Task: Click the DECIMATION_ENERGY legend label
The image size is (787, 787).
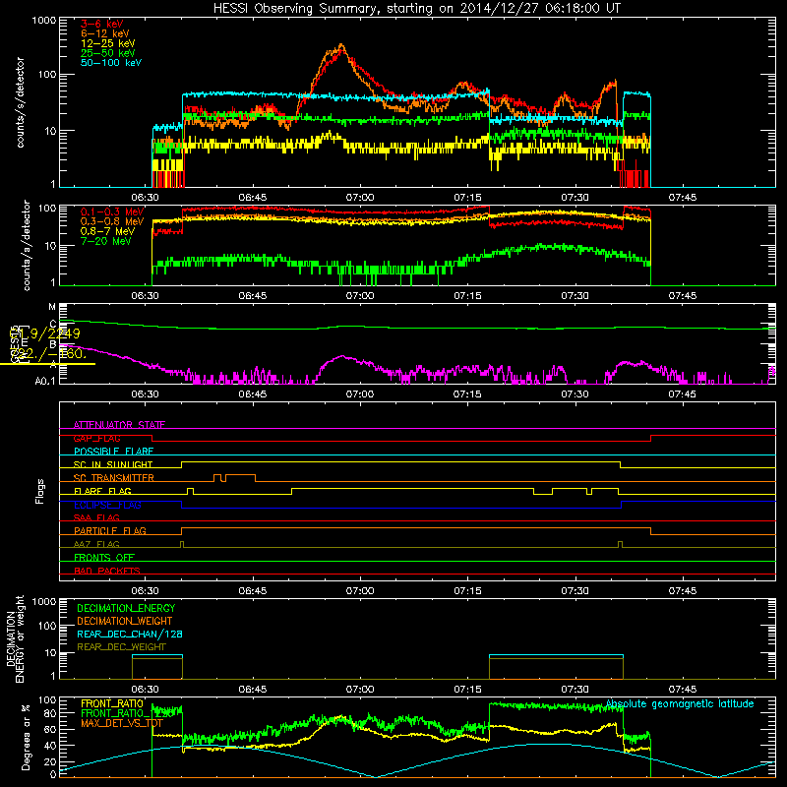Action: pyautogui.click(x=126, y=608)
